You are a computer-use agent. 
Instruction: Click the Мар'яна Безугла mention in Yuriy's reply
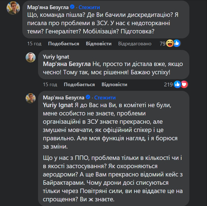67,64
